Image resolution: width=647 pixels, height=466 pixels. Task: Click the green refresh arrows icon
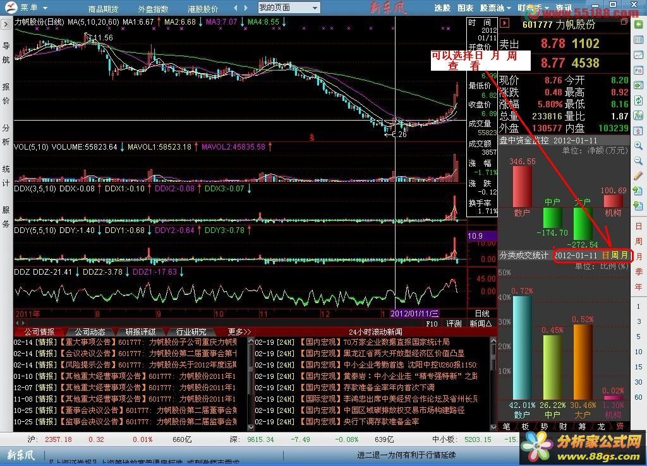[x=638, y=100]
